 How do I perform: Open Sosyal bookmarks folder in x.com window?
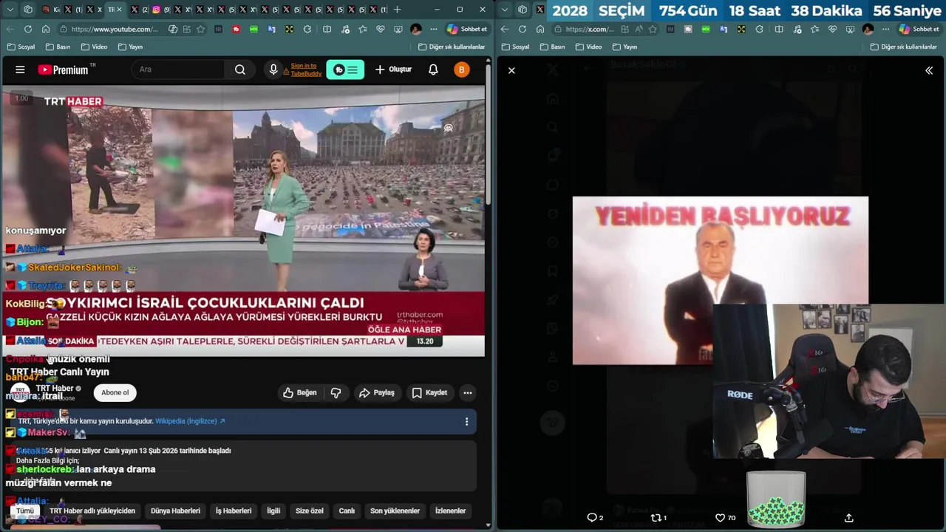pos(514,47)
